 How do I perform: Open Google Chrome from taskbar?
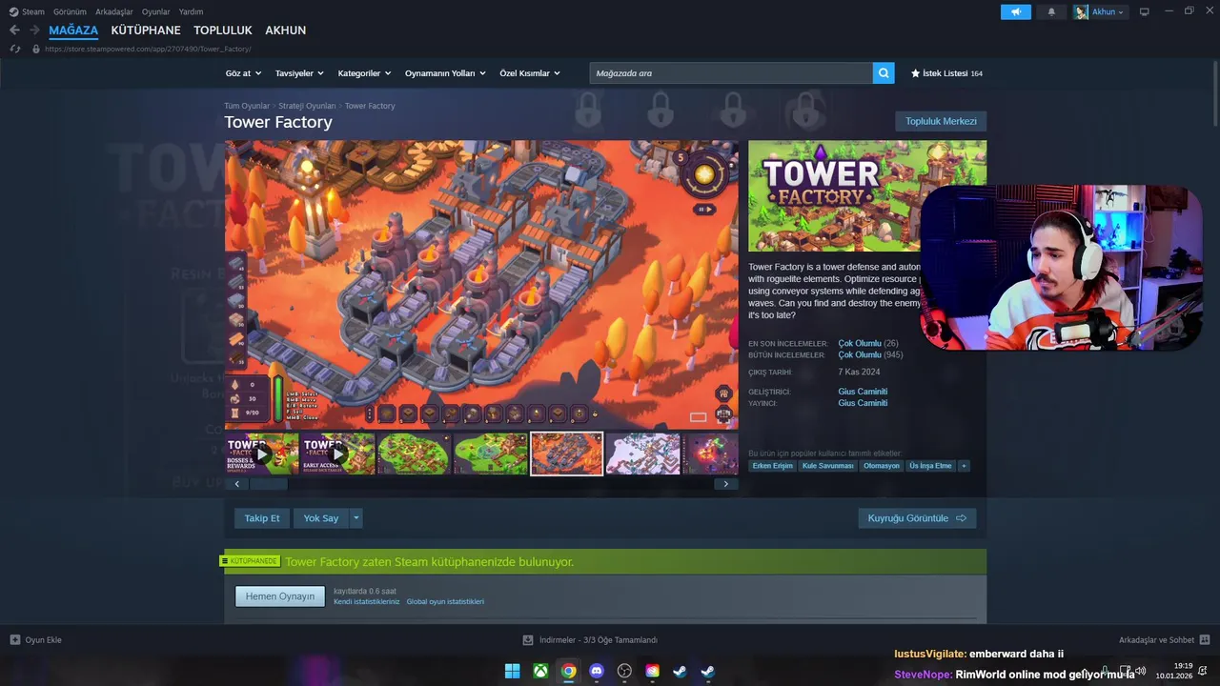coord(569,671)
